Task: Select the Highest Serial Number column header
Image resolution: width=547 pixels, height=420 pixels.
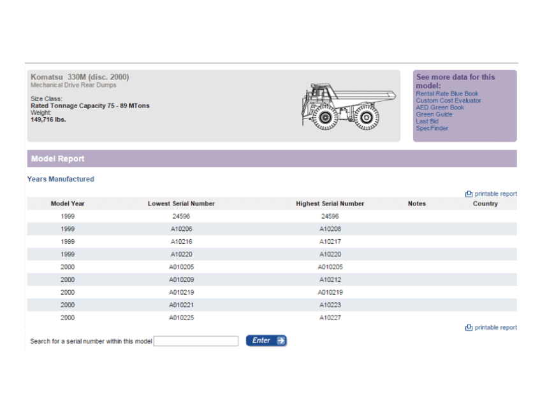Action: [x=330, y=204]
